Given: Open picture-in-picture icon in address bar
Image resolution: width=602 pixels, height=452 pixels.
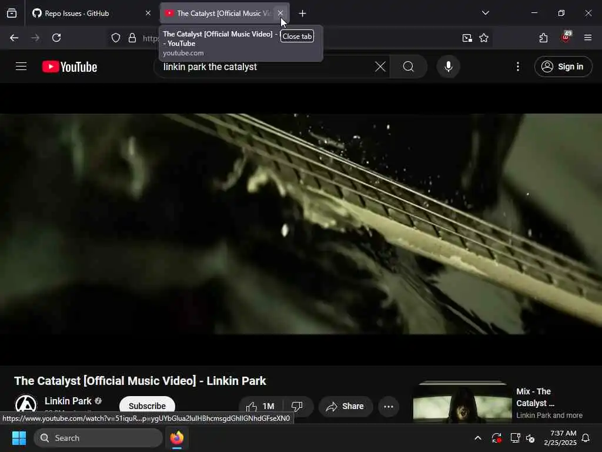Looking at the screenshot, I should coord(467,38).
